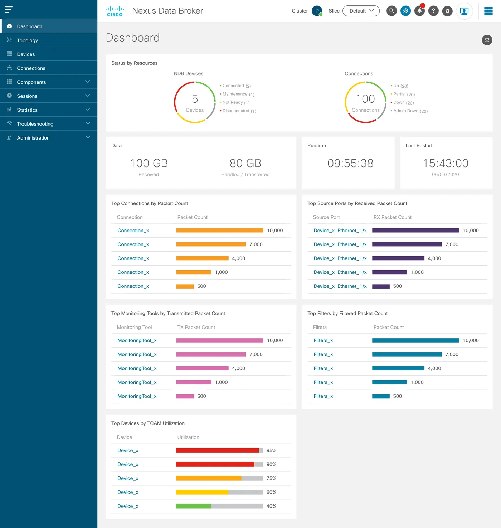Open header settings gear icon

click(x=447, y=11)
